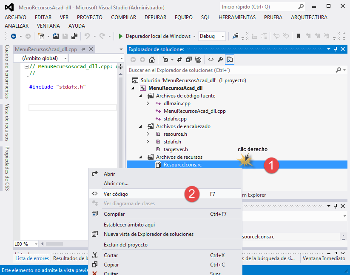Click the Save All toolbar icon
This screenshot has width=350, height=275.
74,36
